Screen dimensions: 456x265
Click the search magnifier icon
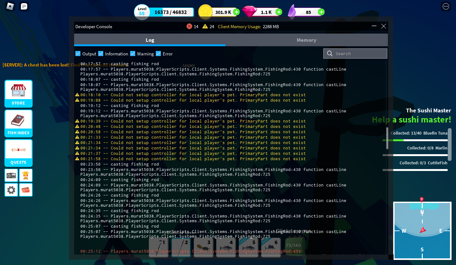point(330,54)
